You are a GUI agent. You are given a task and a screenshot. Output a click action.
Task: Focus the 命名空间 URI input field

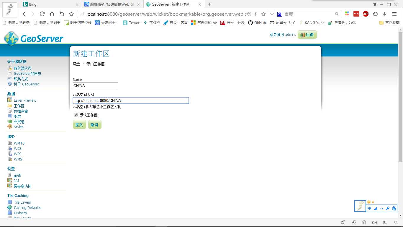coord(131,100)
